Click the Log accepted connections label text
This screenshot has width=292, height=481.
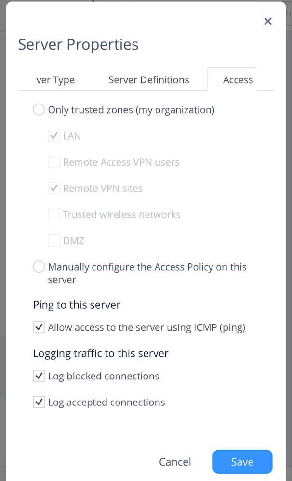click(106, 402)
